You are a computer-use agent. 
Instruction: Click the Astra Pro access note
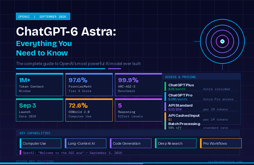[x=218, y=99]
